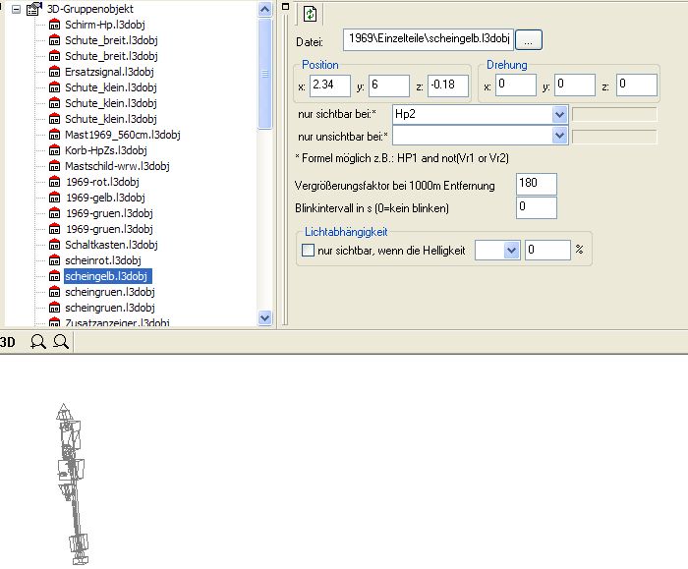The image size is (688, 569).
Task: Click the tree scrollbar down arrow
Action: point(265,317)
